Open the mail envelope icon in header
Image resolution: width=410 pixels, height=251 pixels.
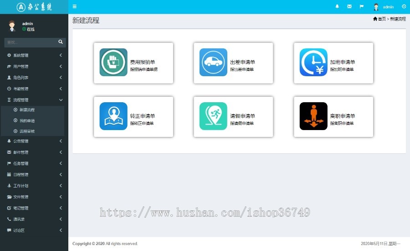click(x=349, y=6)
